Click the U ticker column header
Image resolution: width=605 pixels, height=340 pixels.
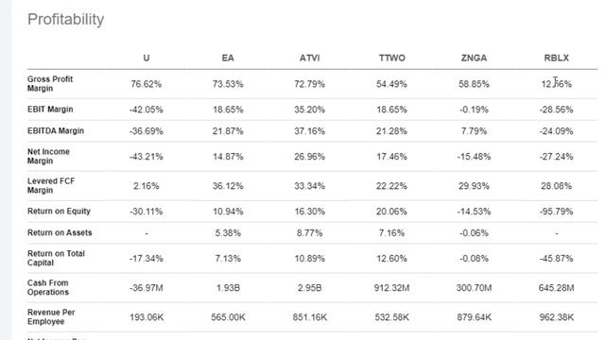147,58
